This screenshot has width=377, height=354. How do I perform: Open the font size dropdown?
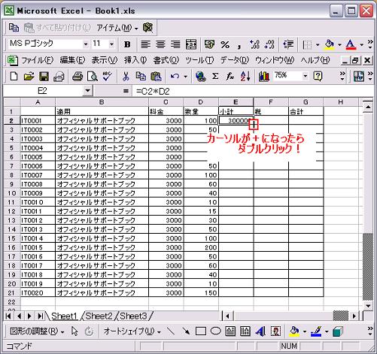pos(111,44)
